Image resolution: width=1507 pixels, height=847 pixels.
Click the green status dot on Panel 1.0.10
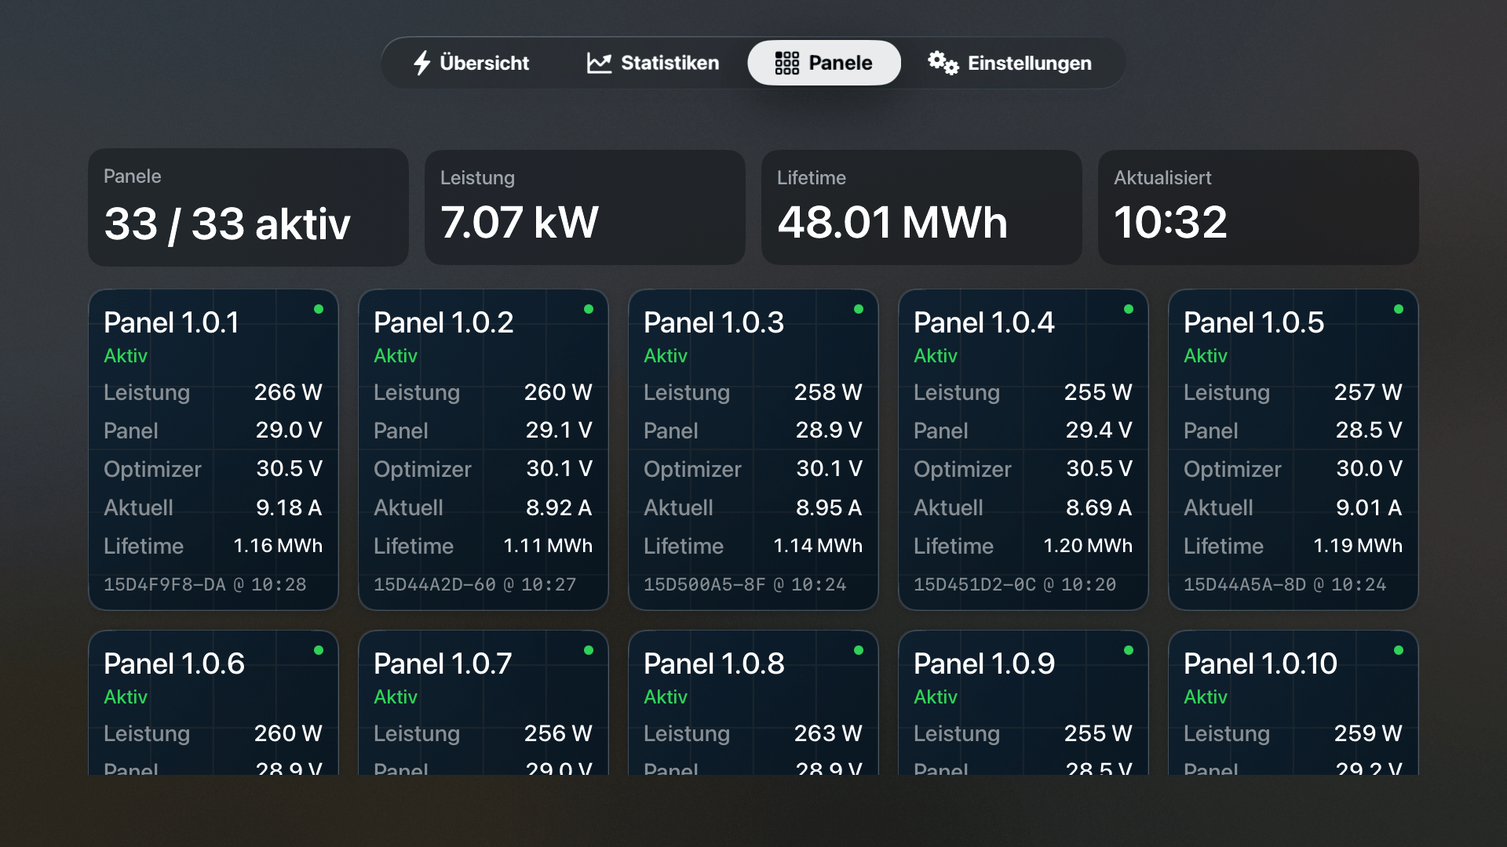click(x=1399, y=650)
